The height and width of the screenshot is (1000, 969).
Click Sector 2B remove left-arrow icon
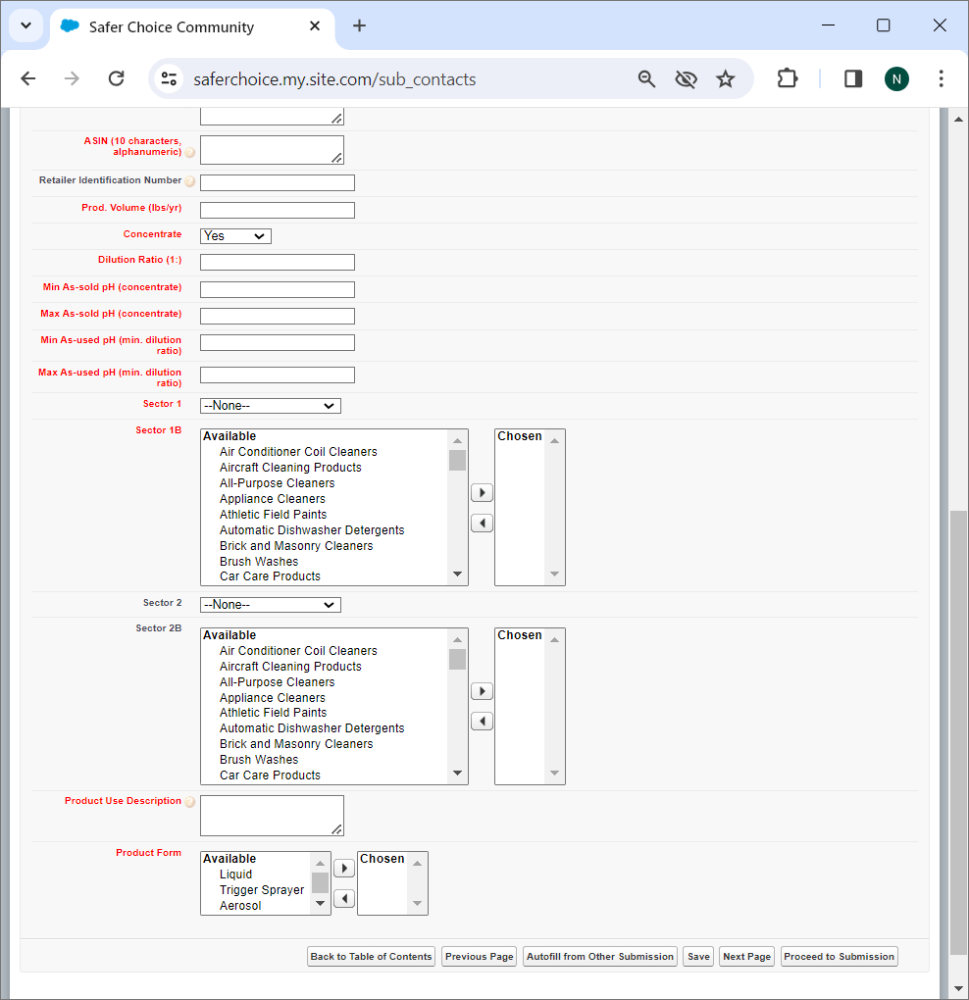482,722
